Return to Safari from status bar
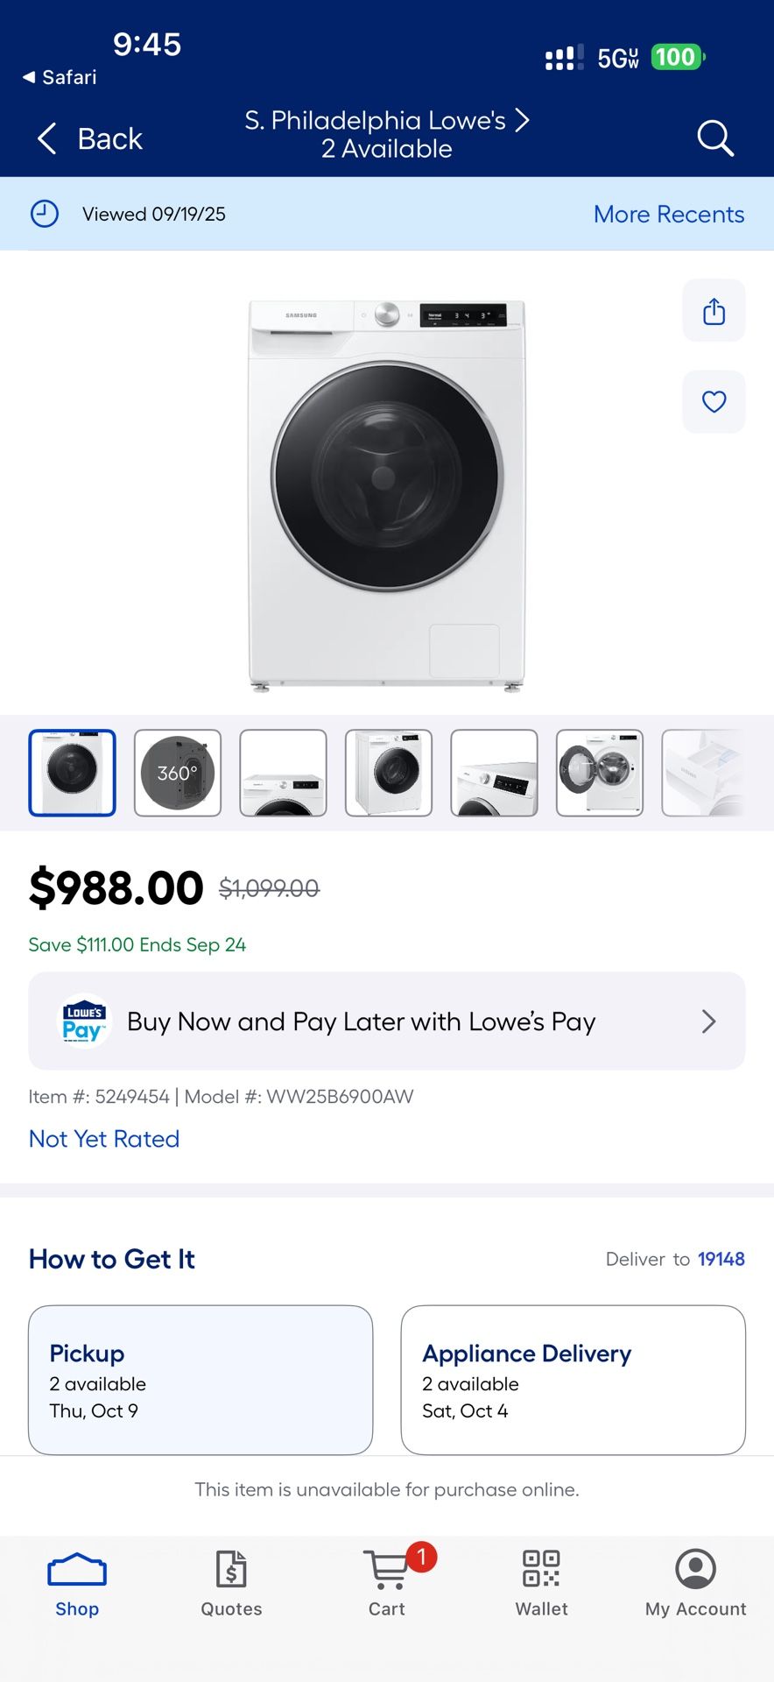Screen dimensions: 774x1682 pyautogui.click(x=60, y=77)
